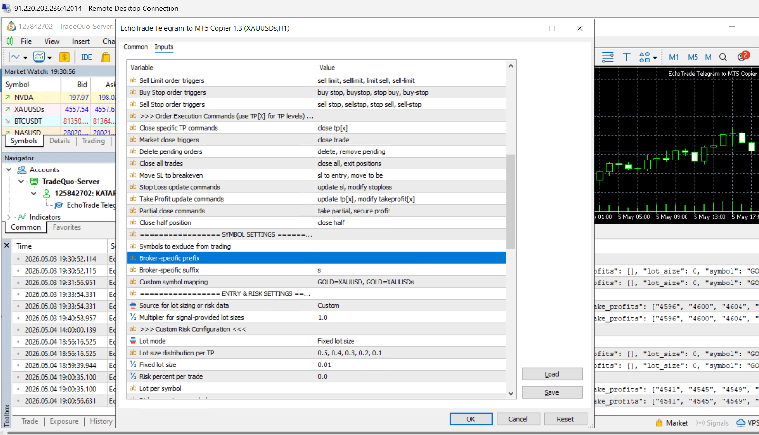Open Signals in the status bar
Screen dimensions: 759x435
[712, 423]
